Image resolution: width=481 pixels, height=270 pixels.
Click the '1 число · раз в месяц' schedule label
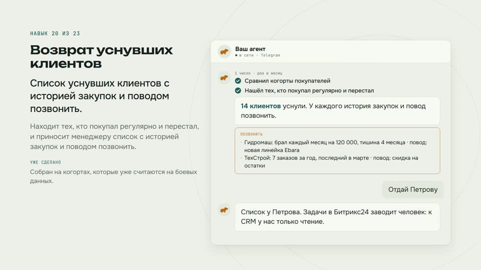coord(259,73)
